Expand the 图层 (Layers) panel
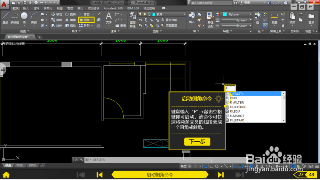This screenshot has width=320, height=180. [157, 31]
